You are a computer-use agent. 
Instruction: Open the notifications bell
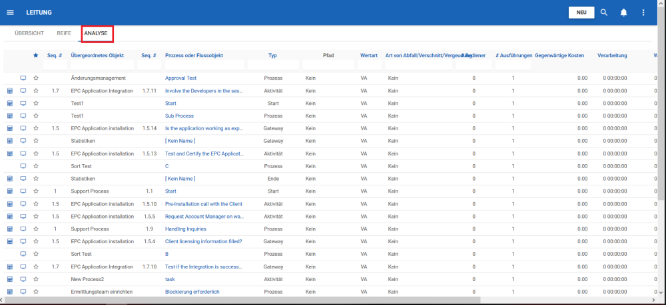point(624,13)
